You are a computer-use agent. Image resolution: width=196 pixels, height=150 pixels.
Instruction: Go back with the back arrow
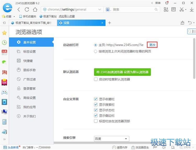click(x=19, y=9)
